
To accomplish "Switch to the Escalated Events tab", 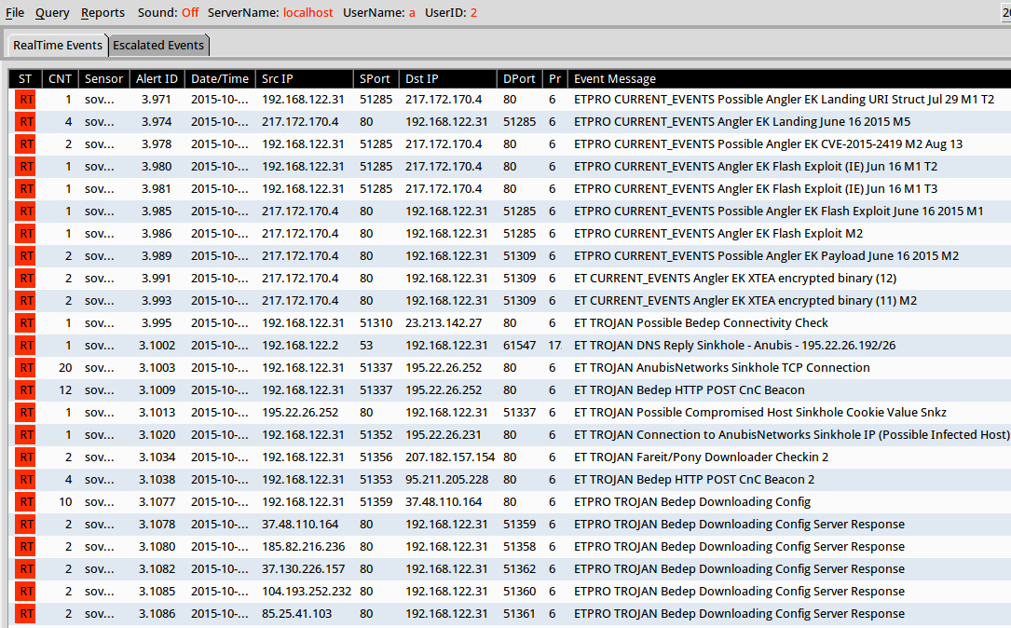I will 158,45.
